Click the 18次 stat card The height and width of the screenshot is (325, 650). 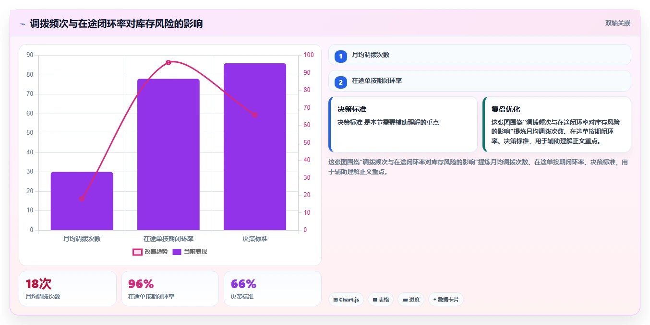[68, 289]
